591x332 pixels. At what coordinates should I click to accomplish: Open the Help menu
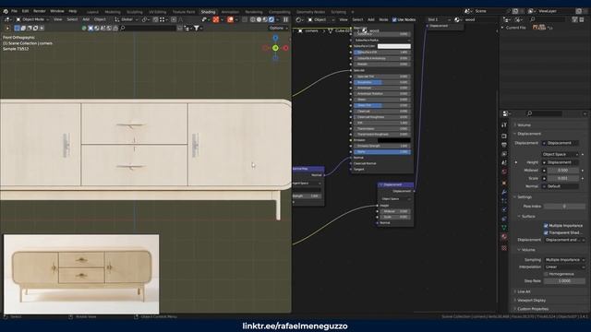click(73, 11)
